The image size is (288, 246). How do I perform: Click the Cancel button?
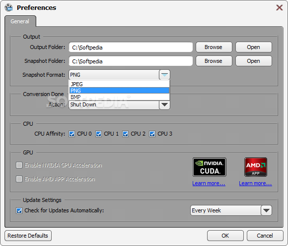(265, 236)
